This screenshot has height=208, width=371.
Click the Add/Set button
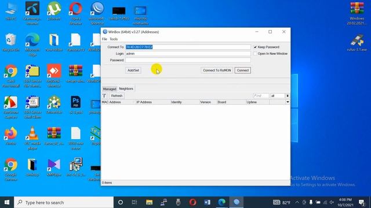tap(133, 70)
